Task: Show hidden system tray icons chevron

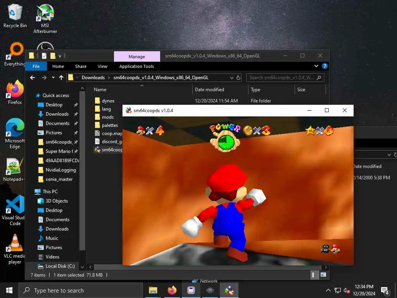Action: coord(328,290)
